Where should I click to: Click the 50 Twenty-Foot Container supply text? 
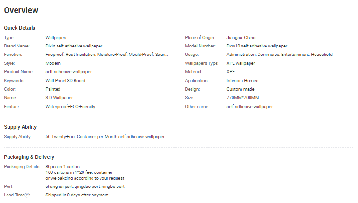pos(105,137)
